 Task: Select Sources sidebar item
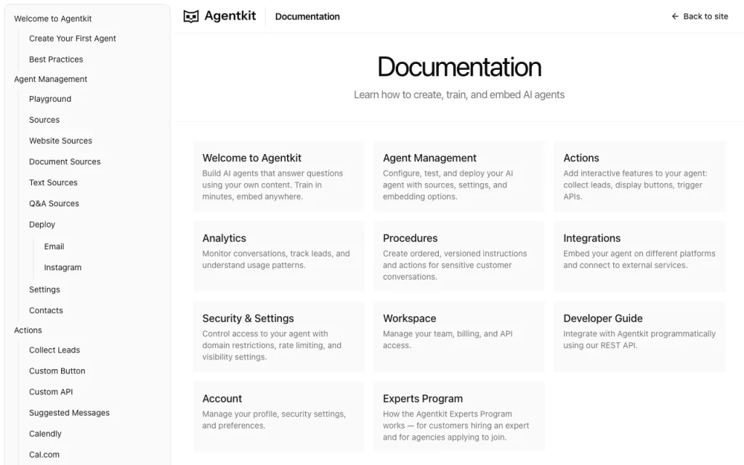pos(44,120)
